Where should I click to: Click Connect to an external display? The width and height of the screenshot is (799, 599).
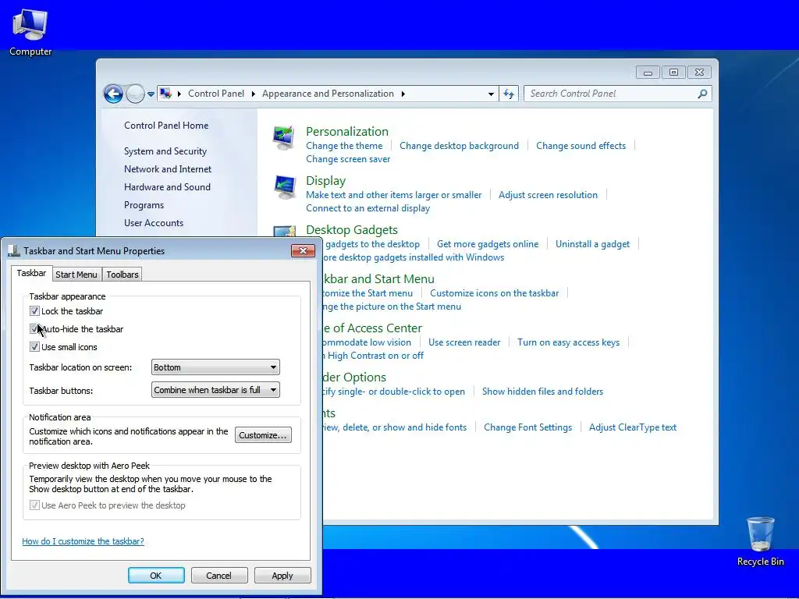pyautogui.click(x=368, y=208)
